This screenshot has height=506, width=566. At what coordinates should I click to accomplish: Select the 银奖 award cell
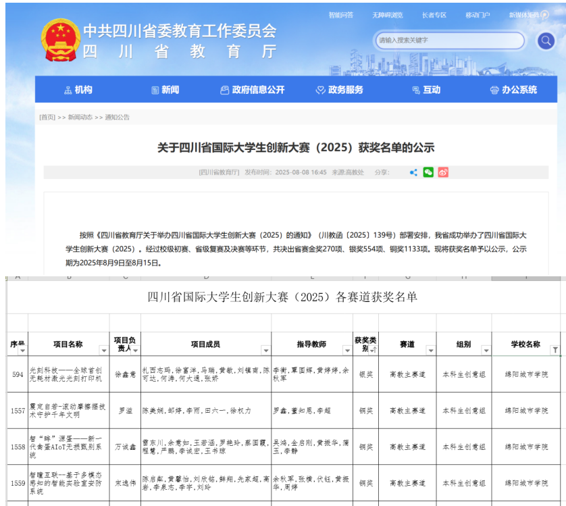coord(365,374)
